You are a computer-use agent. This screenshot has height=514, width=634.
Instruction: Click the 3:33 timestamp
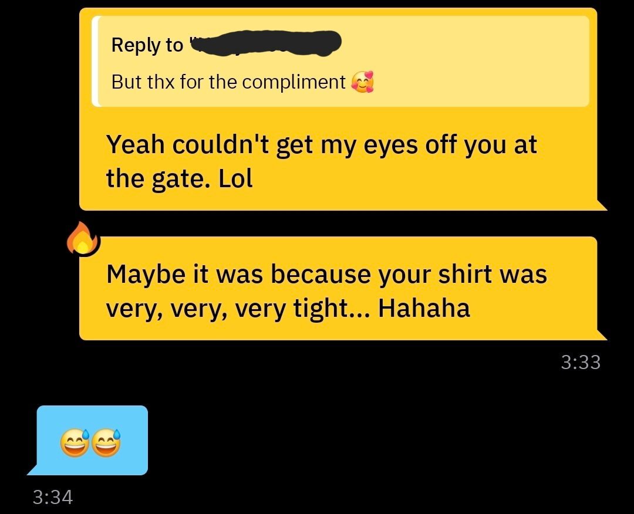pos(581,362)
